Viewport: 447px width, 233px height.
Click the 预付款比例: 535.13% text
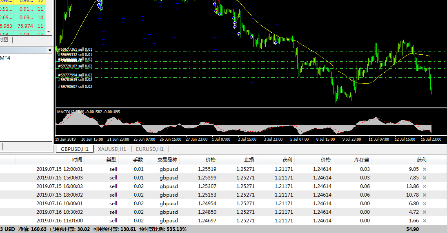click(163, 229)
